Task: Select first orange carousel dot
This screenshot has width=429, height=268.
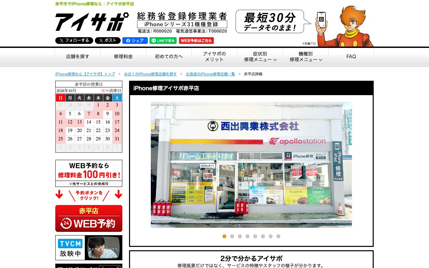Action: tap(224, 236)
